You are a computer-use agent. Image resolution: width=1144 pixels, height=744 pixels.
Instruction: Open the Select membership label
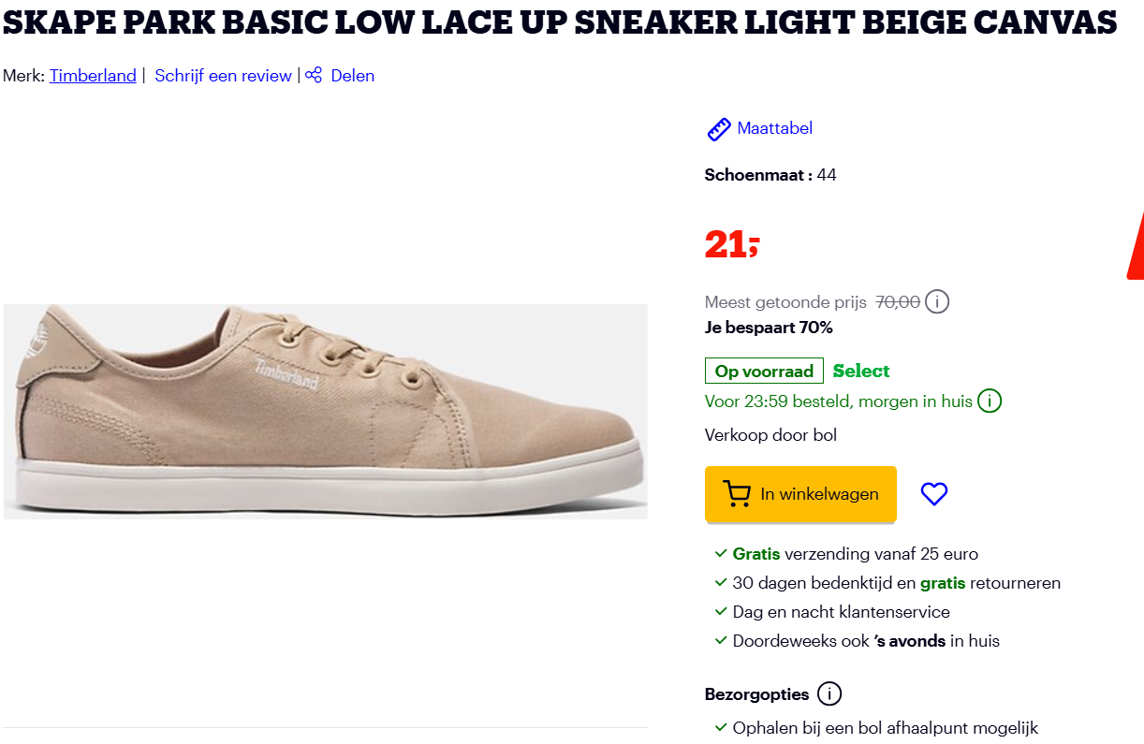(x=860, y=370)
